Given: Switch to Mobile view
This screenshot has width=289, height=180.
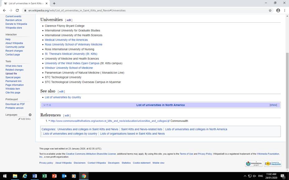Looking at the screenshot, I should point(158,163).
